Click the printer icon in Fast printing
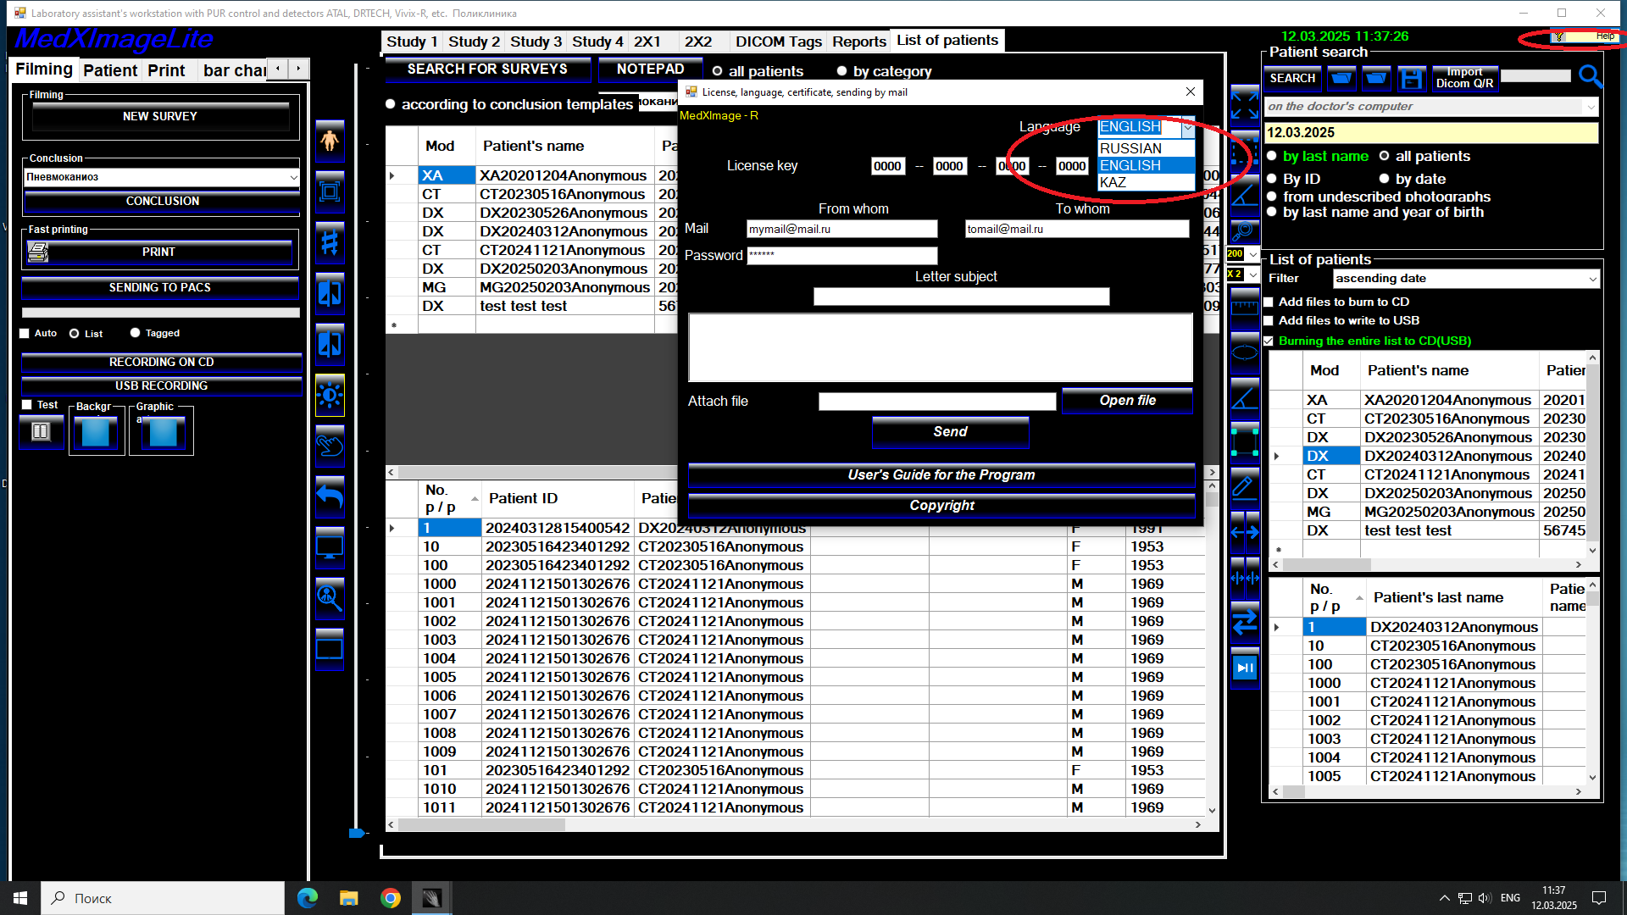Viewport: 1627px width, 915px height. coord(38,252)
